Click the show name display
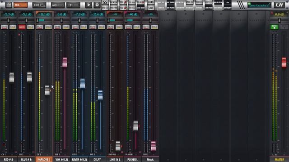The image size is (289, 162). pos(259,5)
